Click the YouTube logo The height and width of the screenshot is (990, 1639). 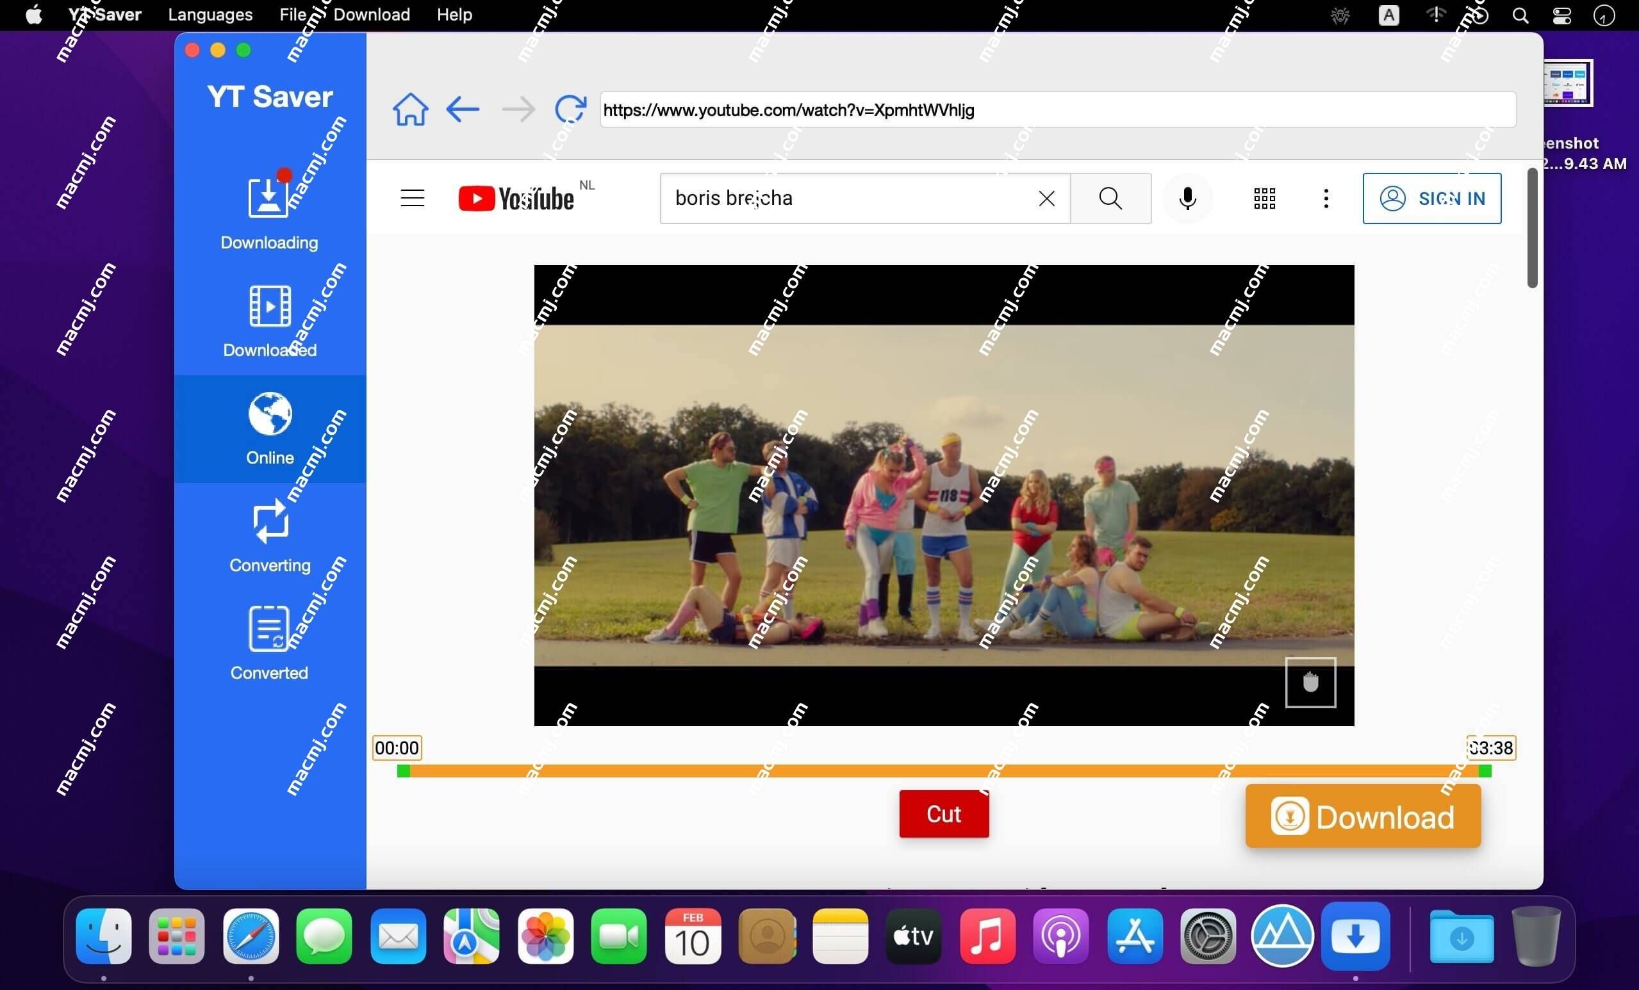click(516, 198)
